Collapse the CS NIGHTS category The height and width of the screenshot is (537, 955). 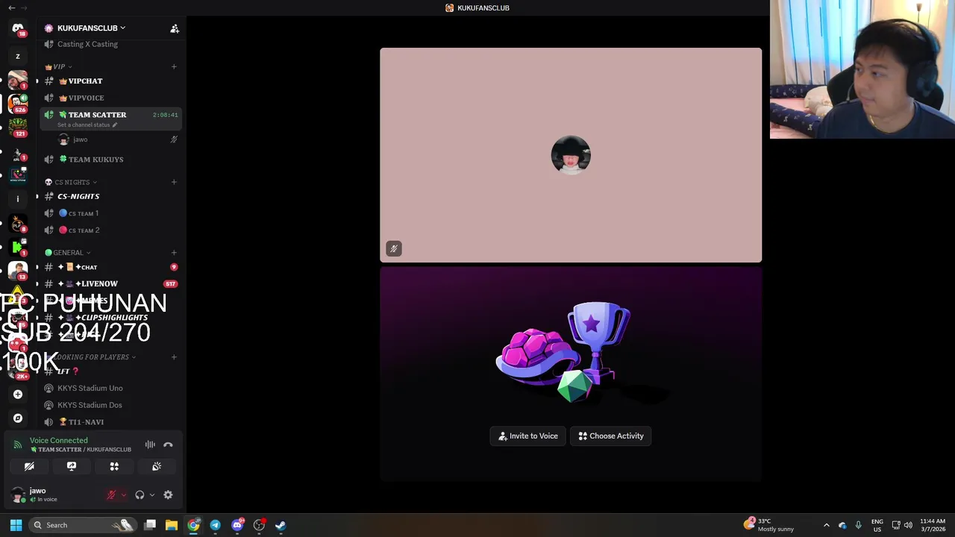(x=71, y=182)
